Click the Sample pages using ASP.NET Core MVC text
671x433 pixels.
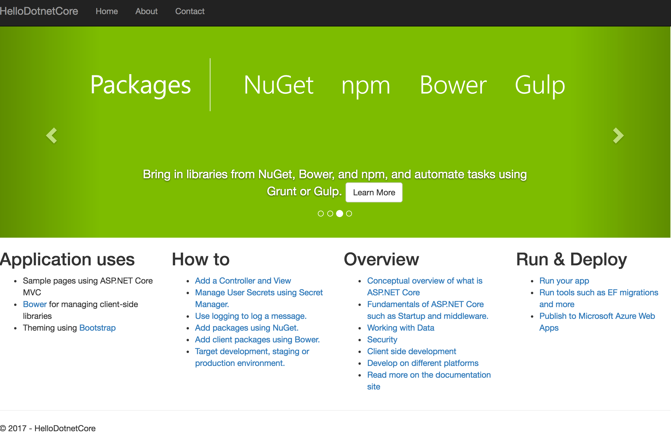pyautogui.click(x=88, y=287)
